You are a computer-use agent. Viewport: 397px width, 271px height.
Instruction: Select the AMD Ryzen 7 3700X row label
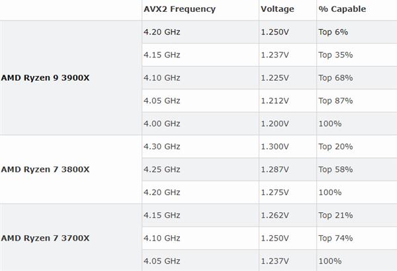point(45,238)
